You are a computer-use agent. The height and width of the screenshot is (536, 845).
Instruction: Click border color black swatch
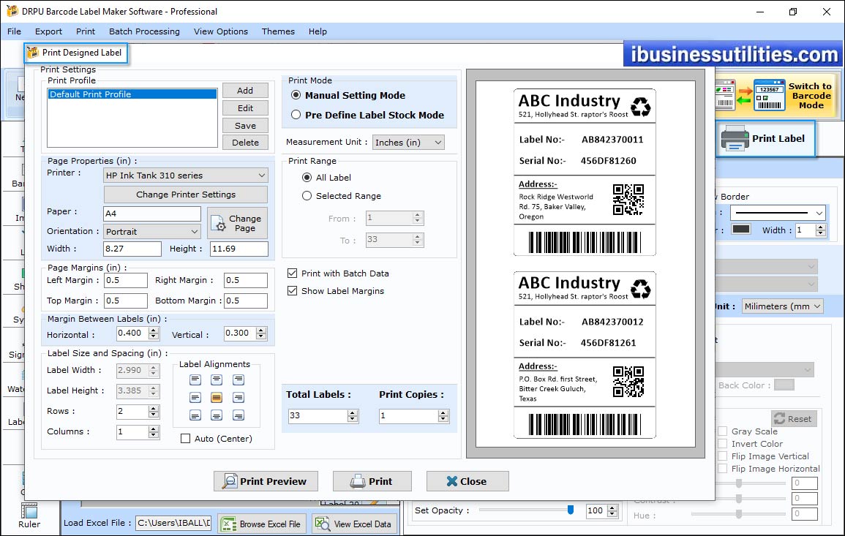[x=740, y=229]
